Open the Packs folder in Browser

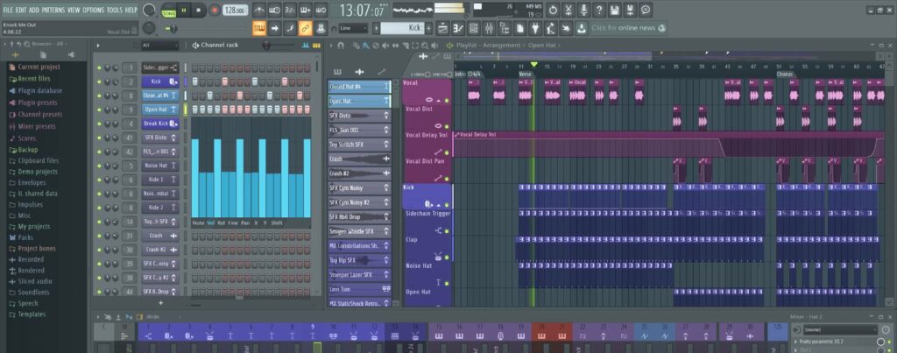(25, 237)
